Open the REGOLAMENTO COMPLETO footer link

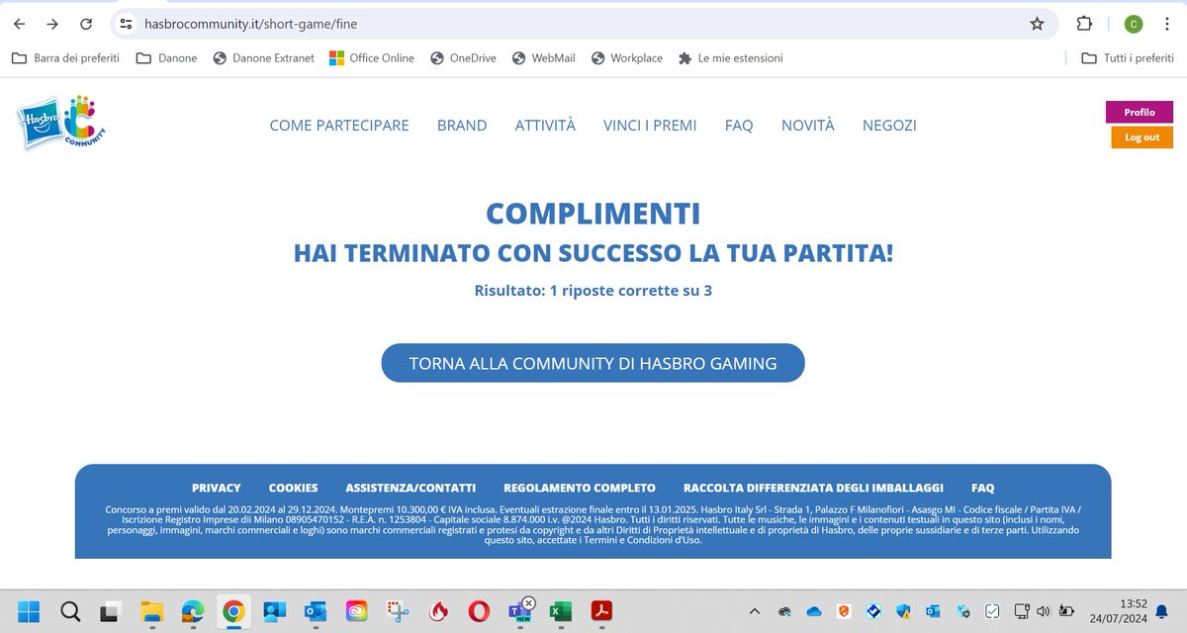[x=580, y=488]
